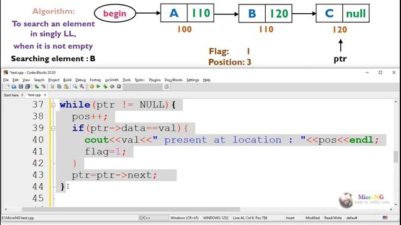401x225 pixels.
Task: Click the 'flag=1;' code line
Action: coord(105,152)
